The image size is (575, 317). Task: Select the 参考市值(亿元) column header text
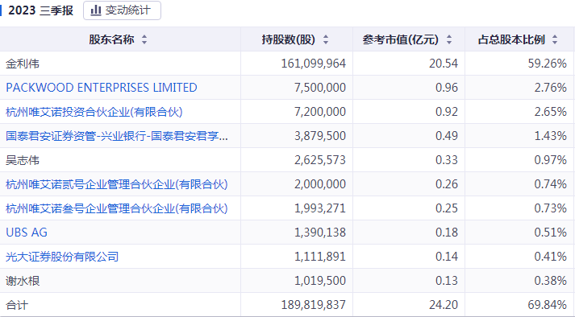[401, 39]
